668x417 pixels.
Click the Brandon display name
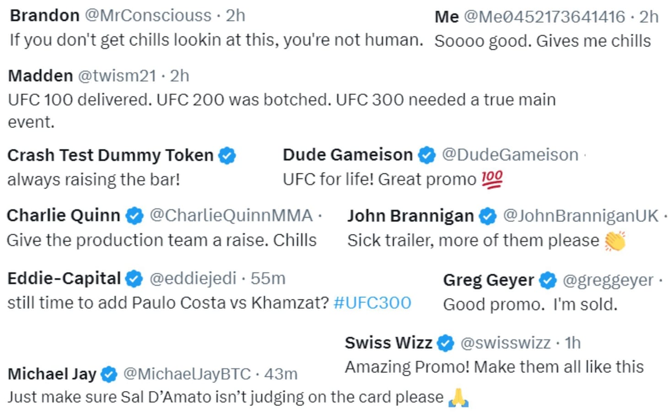coord(44,16)
